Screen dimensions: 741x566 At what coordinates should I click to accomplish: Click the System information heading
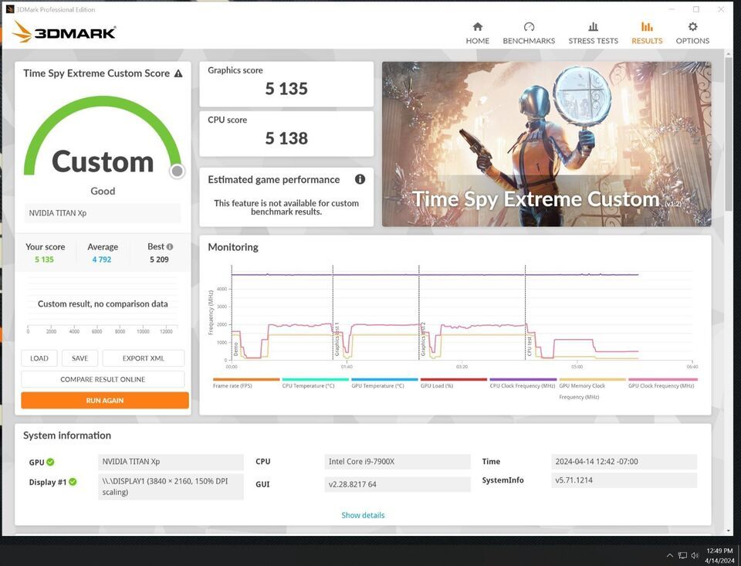point(67,436)
